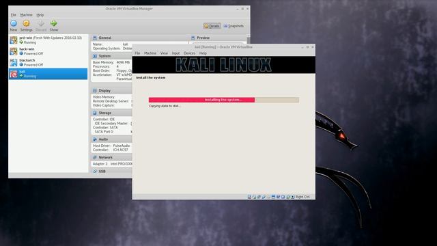Click the New toolbar icon in VirtualBox Manager
437x246 pixels.
click(14, 23)
